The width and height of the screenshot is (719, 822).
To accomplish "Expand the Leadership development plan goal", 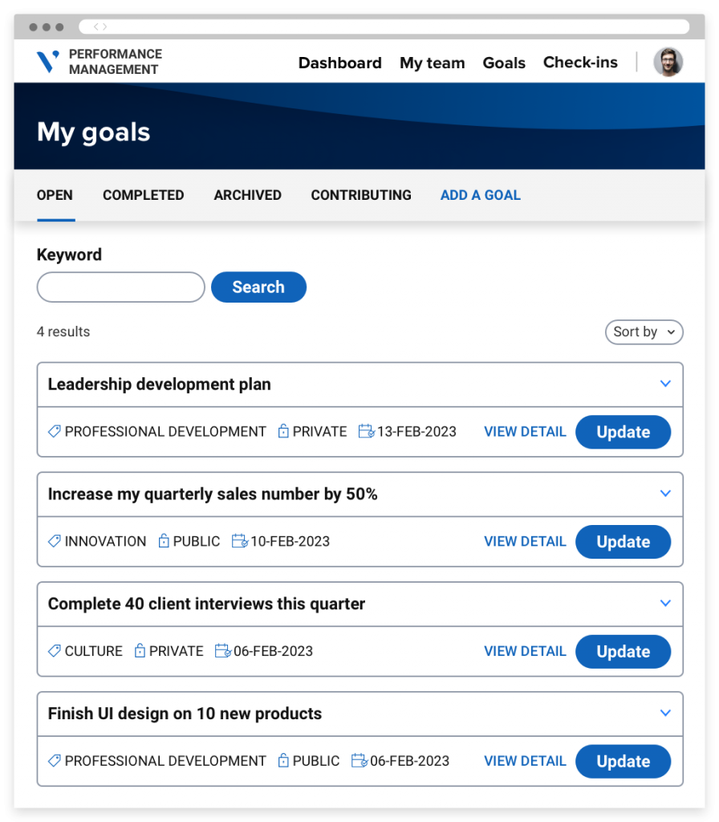I will (665, 384).
